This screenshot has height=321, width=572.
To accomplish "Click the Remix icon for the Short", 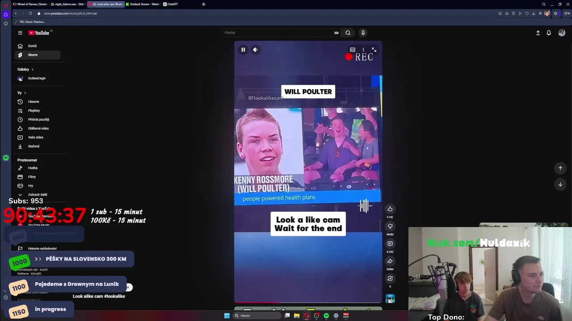I will tap(390, 278).
